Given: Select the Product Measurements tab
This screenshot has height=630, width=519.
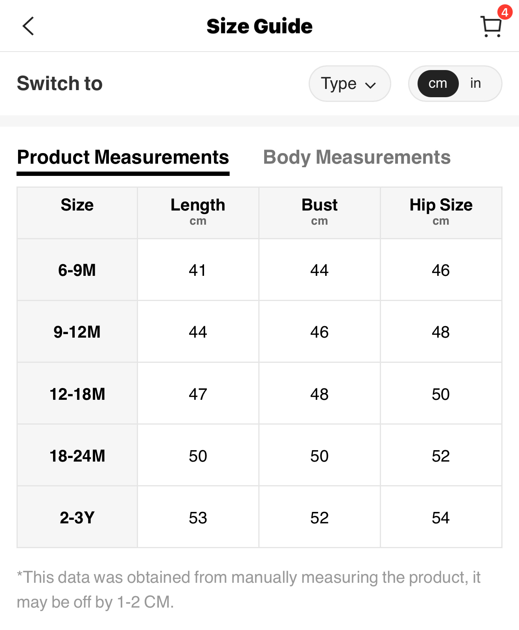Looking at the screenshot, I should (x=123, y=157).
